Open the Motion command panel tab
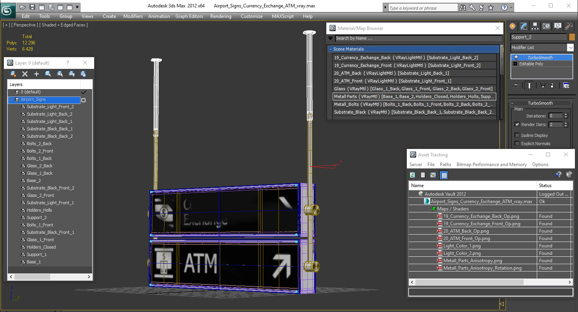The image size is (578, 312). (x=546, y=26)
